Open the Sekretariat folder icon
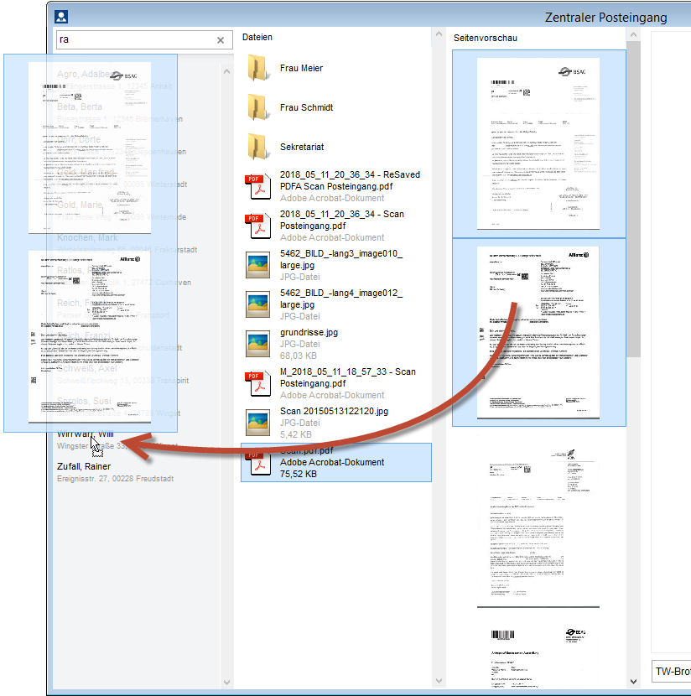Image resolution: width=691 pixels, height=696 pixels. click(257, 147)
